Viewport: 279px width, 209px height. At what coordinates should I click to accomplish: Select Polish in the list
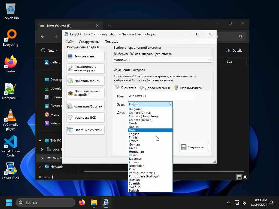point(150,169)
